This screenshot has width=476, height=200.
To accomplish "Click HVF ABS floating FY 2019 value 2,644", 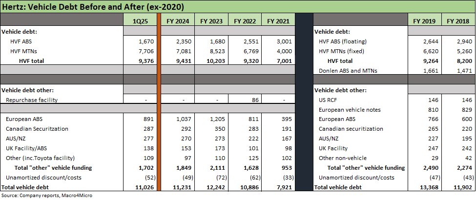I will tap(431, 41).
